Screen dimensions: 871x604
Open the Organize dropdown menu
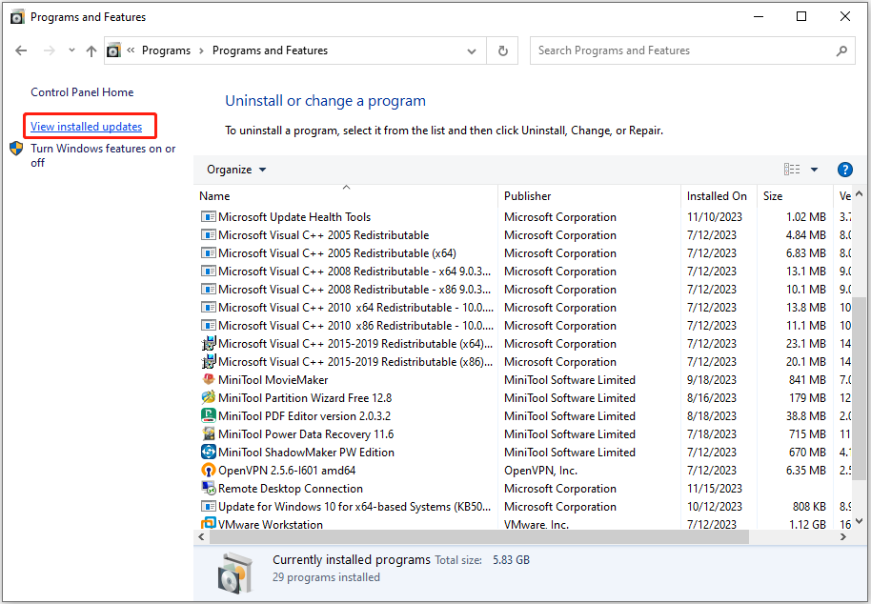(236, 170)
